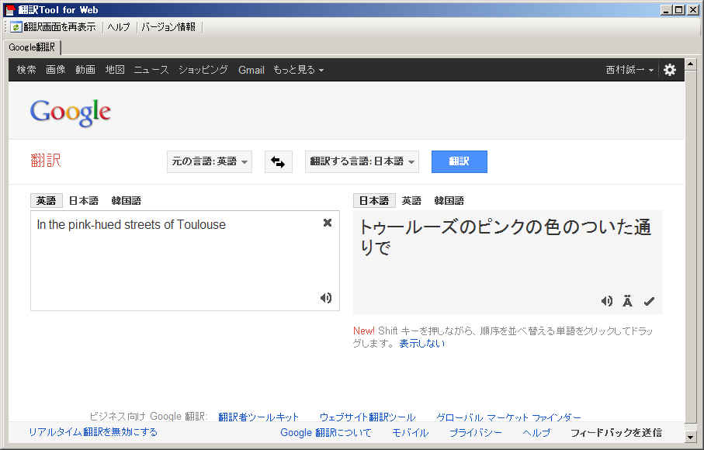Click 翻訳画面を再表示 toolbar item
Viewport: 704px width, 450px height.
[54, 27]
